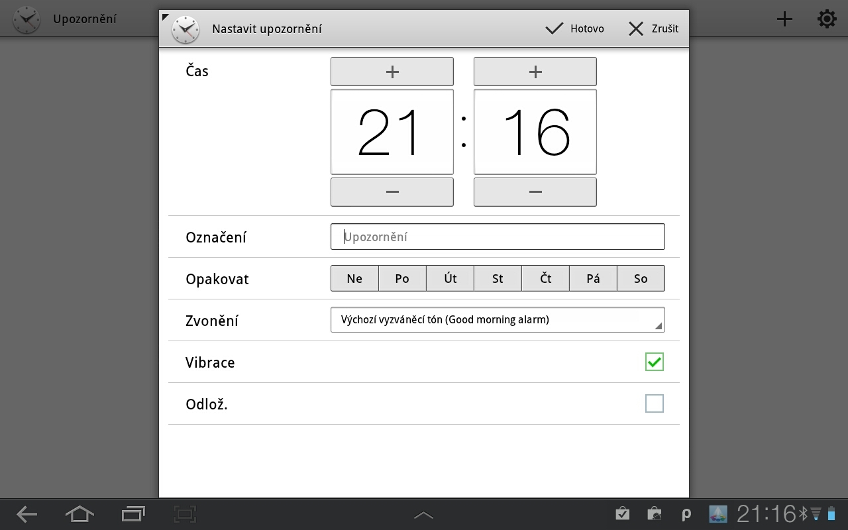The width and height of the screenshot is (848, 530).
Task: Toggle the Pá day for alarm repetition
Action: click(x=593, y=278)
